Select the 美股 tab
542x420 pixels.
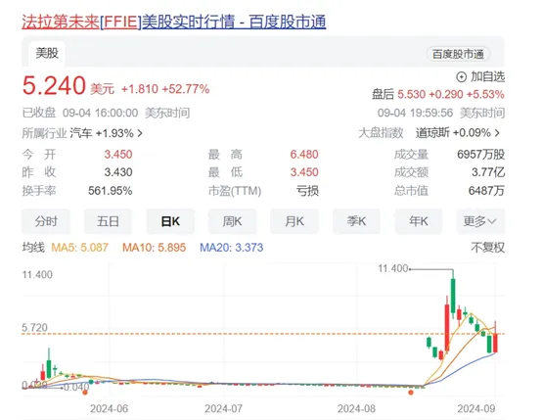coord(47,53)
